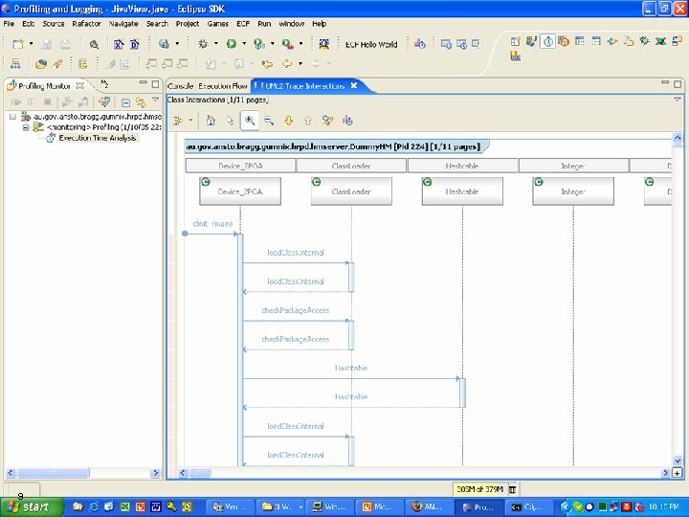Open the New wizard toolbar icon
This screenshot has width=689, height=517.
pos(18,44)
